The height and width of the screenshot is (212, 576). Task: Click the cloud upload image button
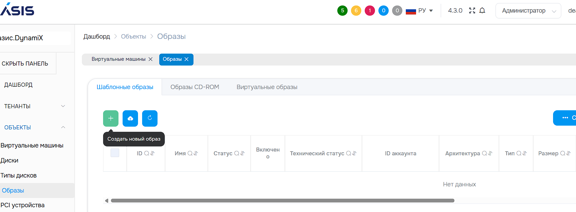[130, 118]
